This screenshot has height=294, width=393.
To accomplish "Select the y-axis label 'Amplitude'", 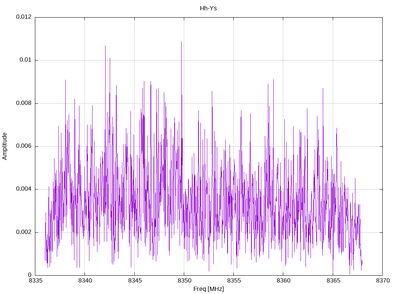I will tap(5, 146).
